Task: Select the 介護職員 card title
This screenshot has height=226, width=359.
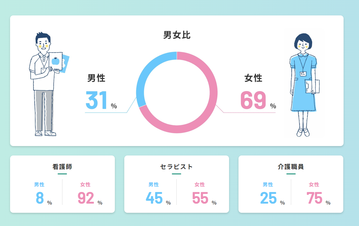Action: click(291, 167)
